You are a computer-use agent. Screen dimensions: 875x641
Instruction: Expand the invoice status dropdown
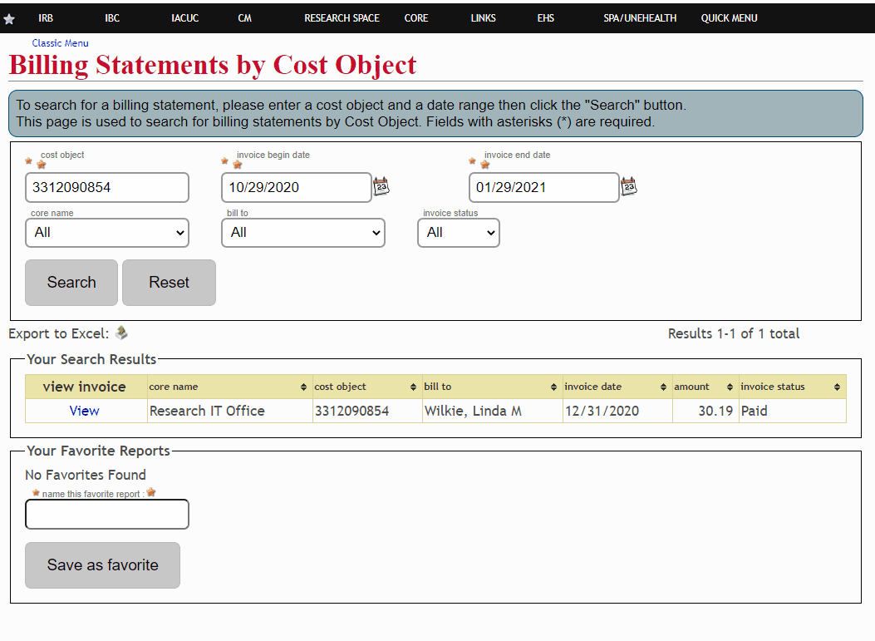459,233
